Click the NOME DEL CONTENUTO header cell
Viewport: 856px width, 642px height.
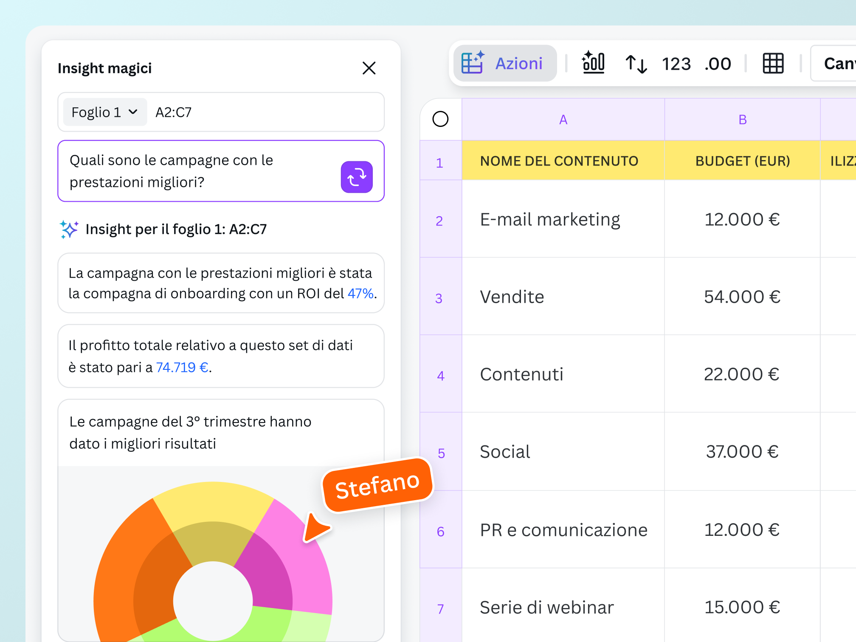(563, 160)
